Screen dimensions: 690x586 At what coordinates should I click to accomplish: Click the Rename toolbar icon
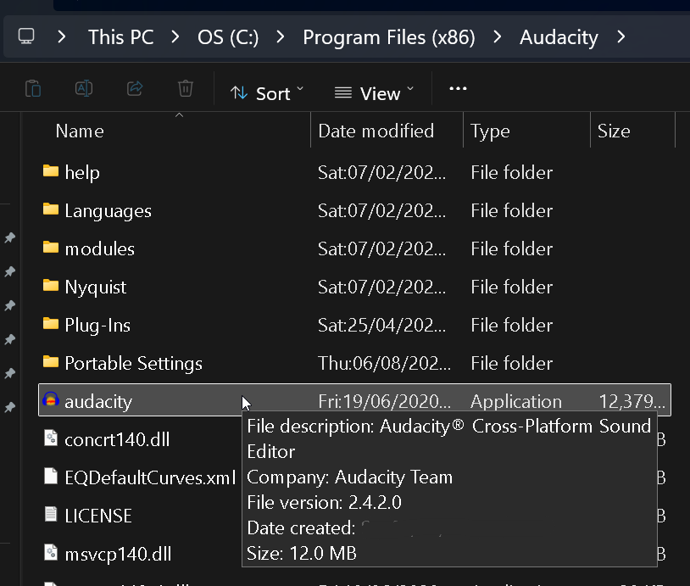coord(84,88)
